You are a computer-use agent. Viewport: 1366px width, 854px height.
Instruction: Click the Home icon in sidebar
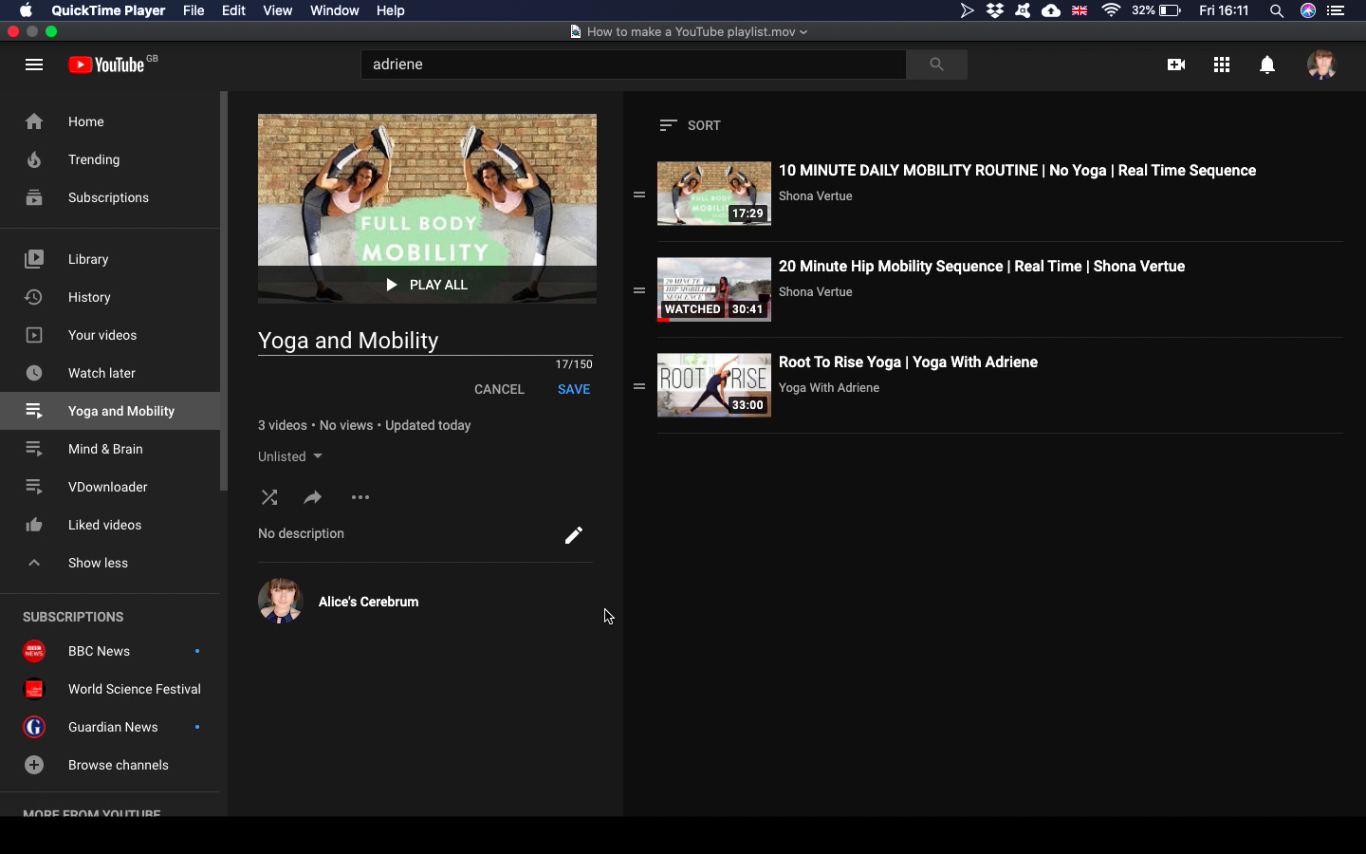[x=34, y=121]
